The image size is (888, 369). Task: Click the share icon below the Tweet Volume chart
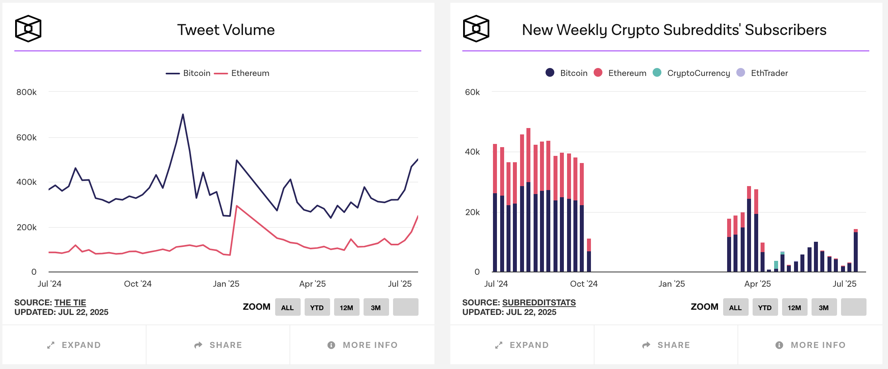tap(198, 345)
